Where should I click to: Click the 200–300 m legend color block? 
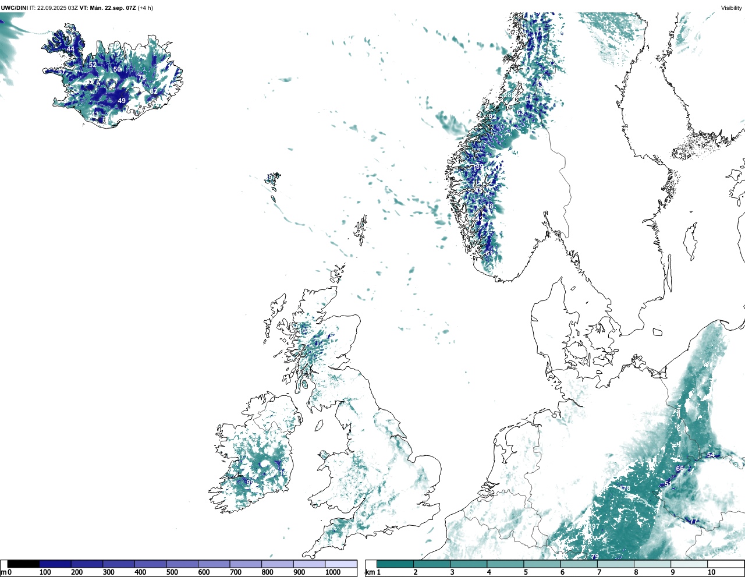point(87,564)
